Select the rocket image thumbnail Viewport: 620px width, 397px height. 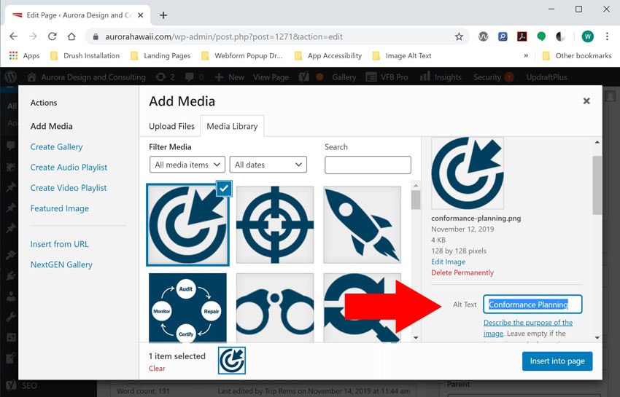point(363,225)
